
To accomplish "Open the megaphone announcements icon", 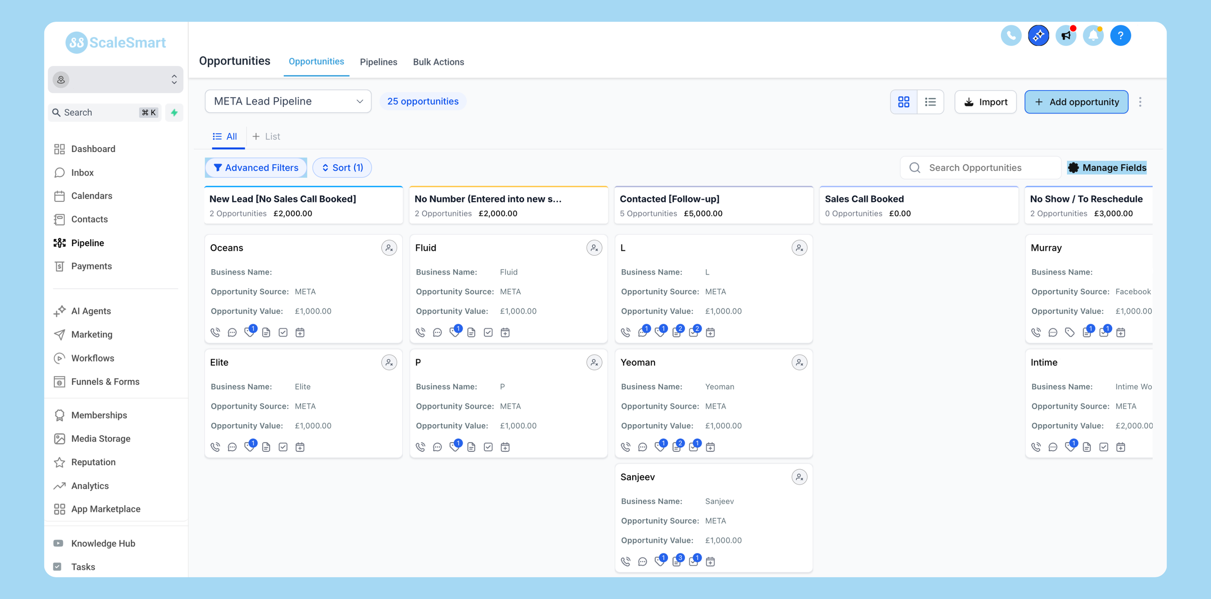I will (x=1066, y=35).
